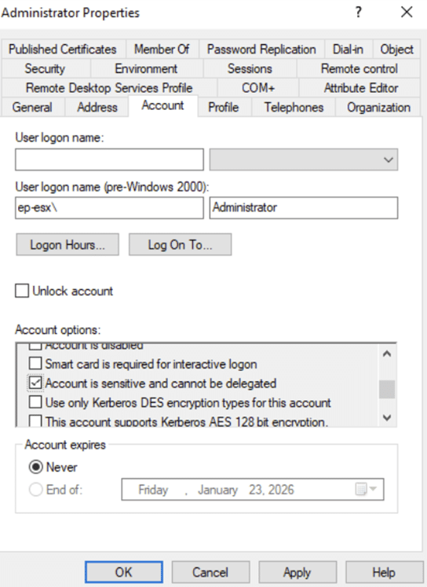This screenshot has height=587, width=427.
Task: Switch to the COM+ tab
Action: tap(258, 88)
